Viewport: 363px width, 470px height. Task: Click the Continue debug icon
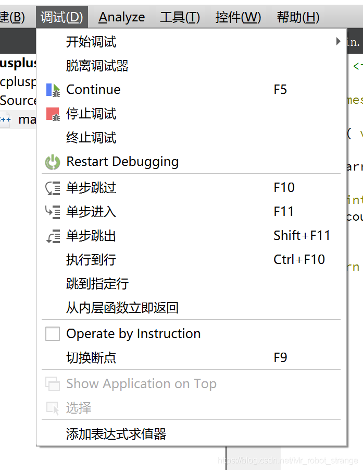tap(53, 90)
